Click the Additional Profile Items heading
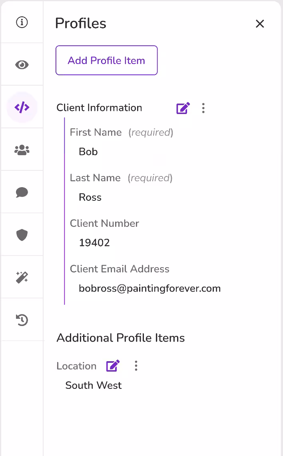 (121, 338)
